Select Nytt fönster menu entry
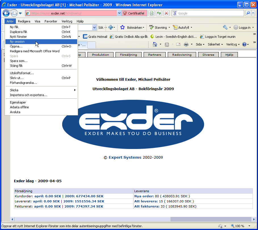 [41, 37]
